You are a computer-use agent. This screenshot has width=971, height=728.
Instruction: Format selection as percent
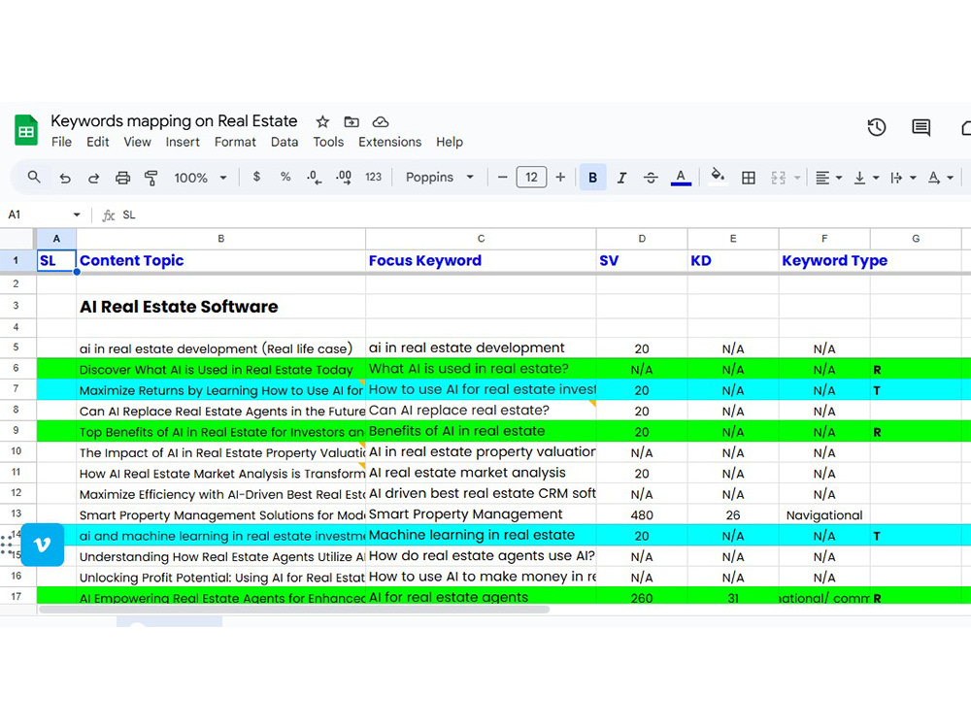point(285,177)
